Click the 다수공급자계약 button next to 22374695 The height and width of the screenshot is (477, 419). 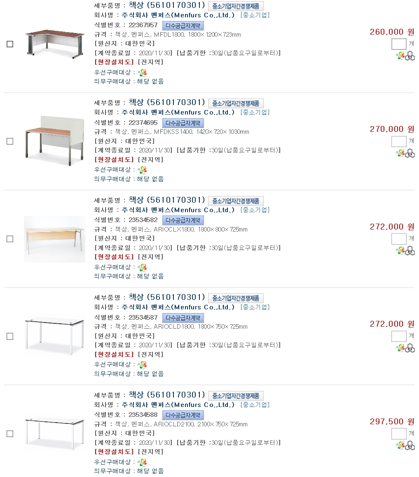pyautogui.click(x=183, y=123)
